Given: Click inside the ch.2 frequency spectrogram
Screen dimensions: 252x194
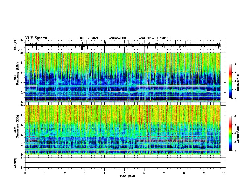Looking at the screenshot, I should 122,130.
